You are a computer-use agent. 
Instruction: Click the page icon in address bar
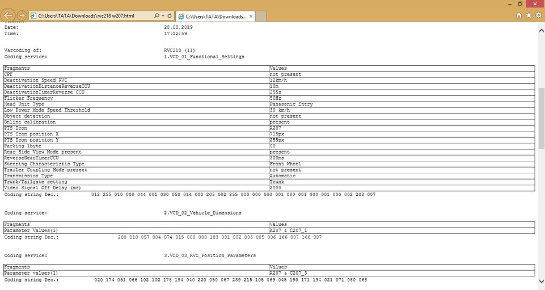pos(34,15)
